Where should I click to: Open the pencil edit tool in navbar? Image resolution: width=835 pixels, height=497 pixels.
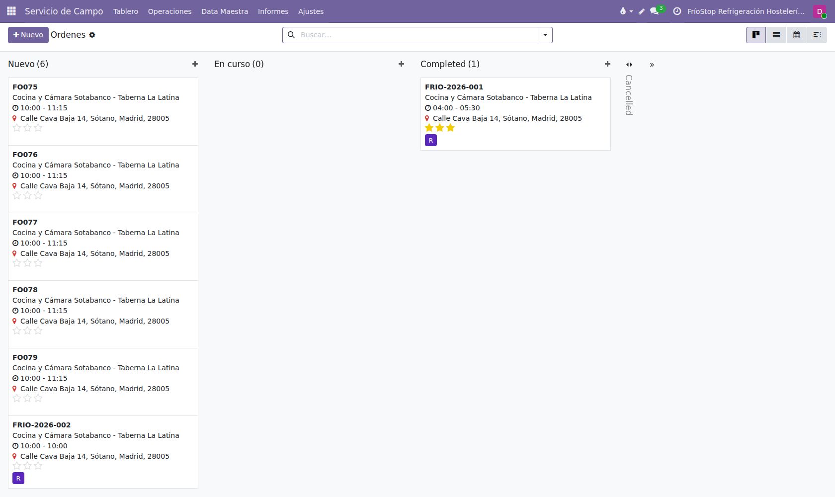[641, 11]
